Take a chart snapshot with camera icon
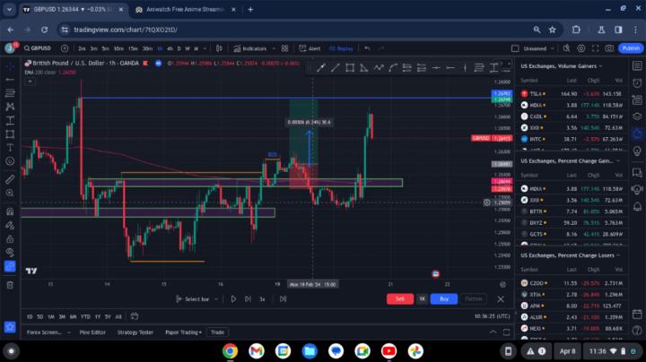Image resolution: width=646 pixels, height=362 pixels. click(x=609, y=48)
